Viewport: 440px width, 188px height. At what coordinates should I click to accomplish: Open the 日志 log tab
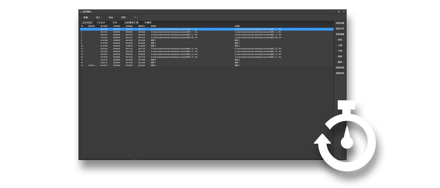[x=115, y=23]
